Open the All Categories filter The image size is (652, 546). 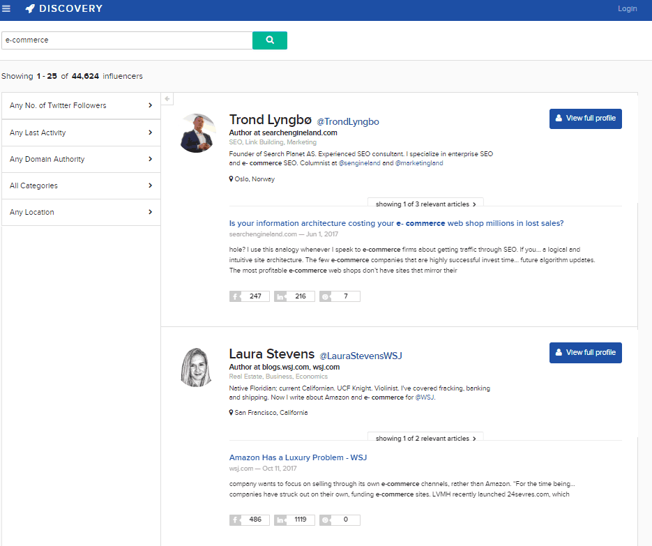[x=81, y=185]
